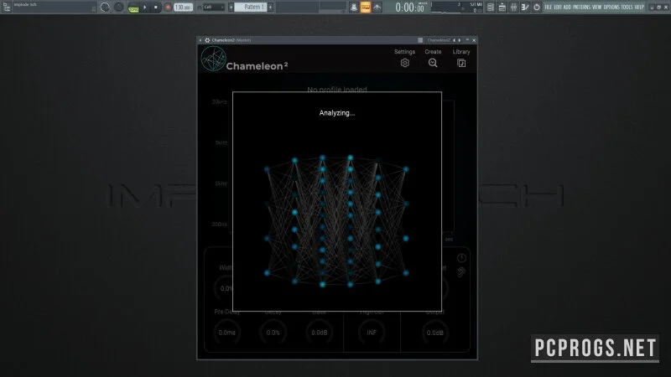The width and height of the screenshot is (671, 377).
Task: Adjust the master pitch knob
Action: [x=118, y=8]
